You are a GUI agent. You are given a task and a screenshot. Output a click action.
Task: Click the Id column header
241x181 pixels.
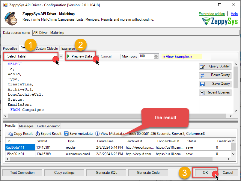pyautogui.click(x=20, y=141)
